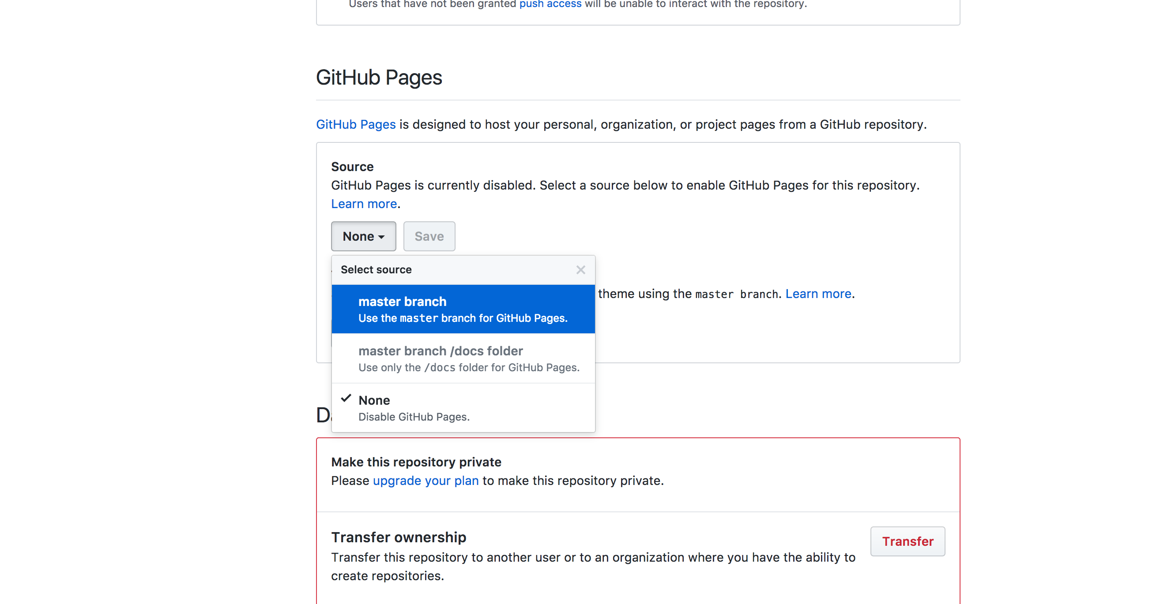Click the disabled Save button
Image resolution: width=1160 pixels, height=604 pixels.
(429, 236)
